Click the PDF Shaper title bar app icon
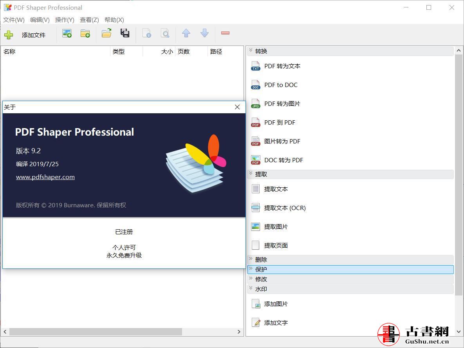The image size is (464, 348). coord(8,7)
